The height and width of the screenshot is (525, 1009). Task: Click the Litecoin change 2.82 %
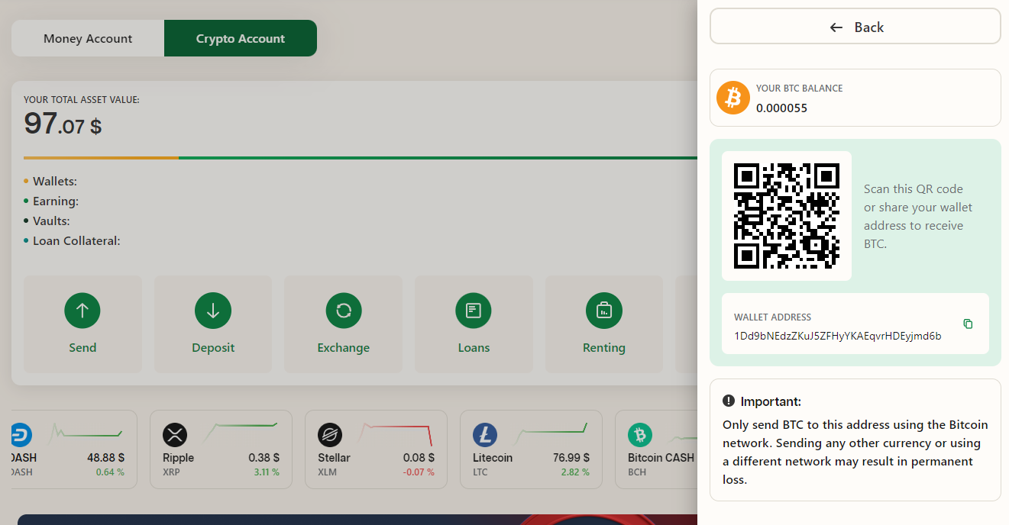click(x=576, y=472)
